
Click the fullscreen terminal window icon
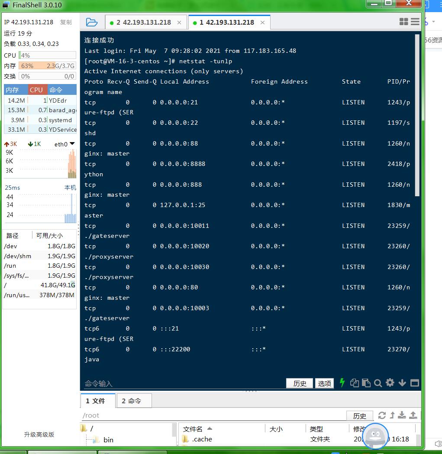click(414, 383)
